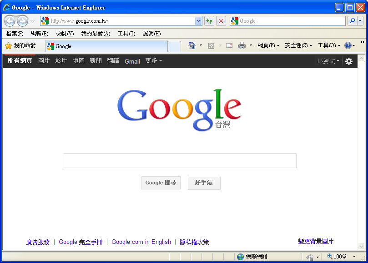Screen dimensions: 368x263
Task: Open Google.com in English link
Action: [x=141, y=242]
